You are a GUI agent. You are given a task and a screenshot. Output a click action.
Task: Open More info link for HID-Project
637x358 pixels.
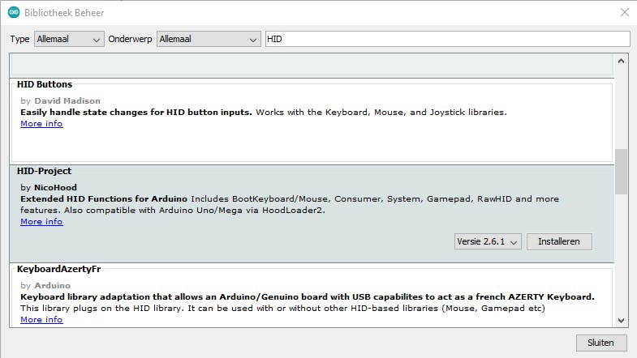(41, 222)
